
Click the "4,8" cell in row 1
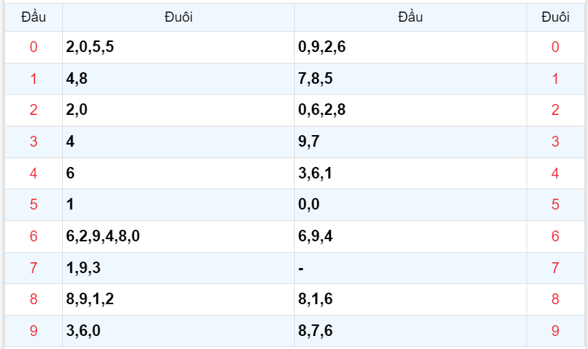click(x=77, y=79)
